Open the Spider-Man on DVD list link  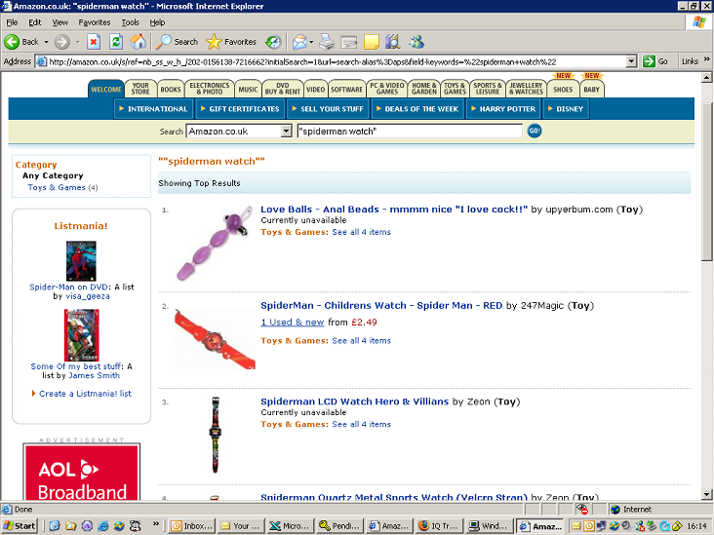(68, 287)
